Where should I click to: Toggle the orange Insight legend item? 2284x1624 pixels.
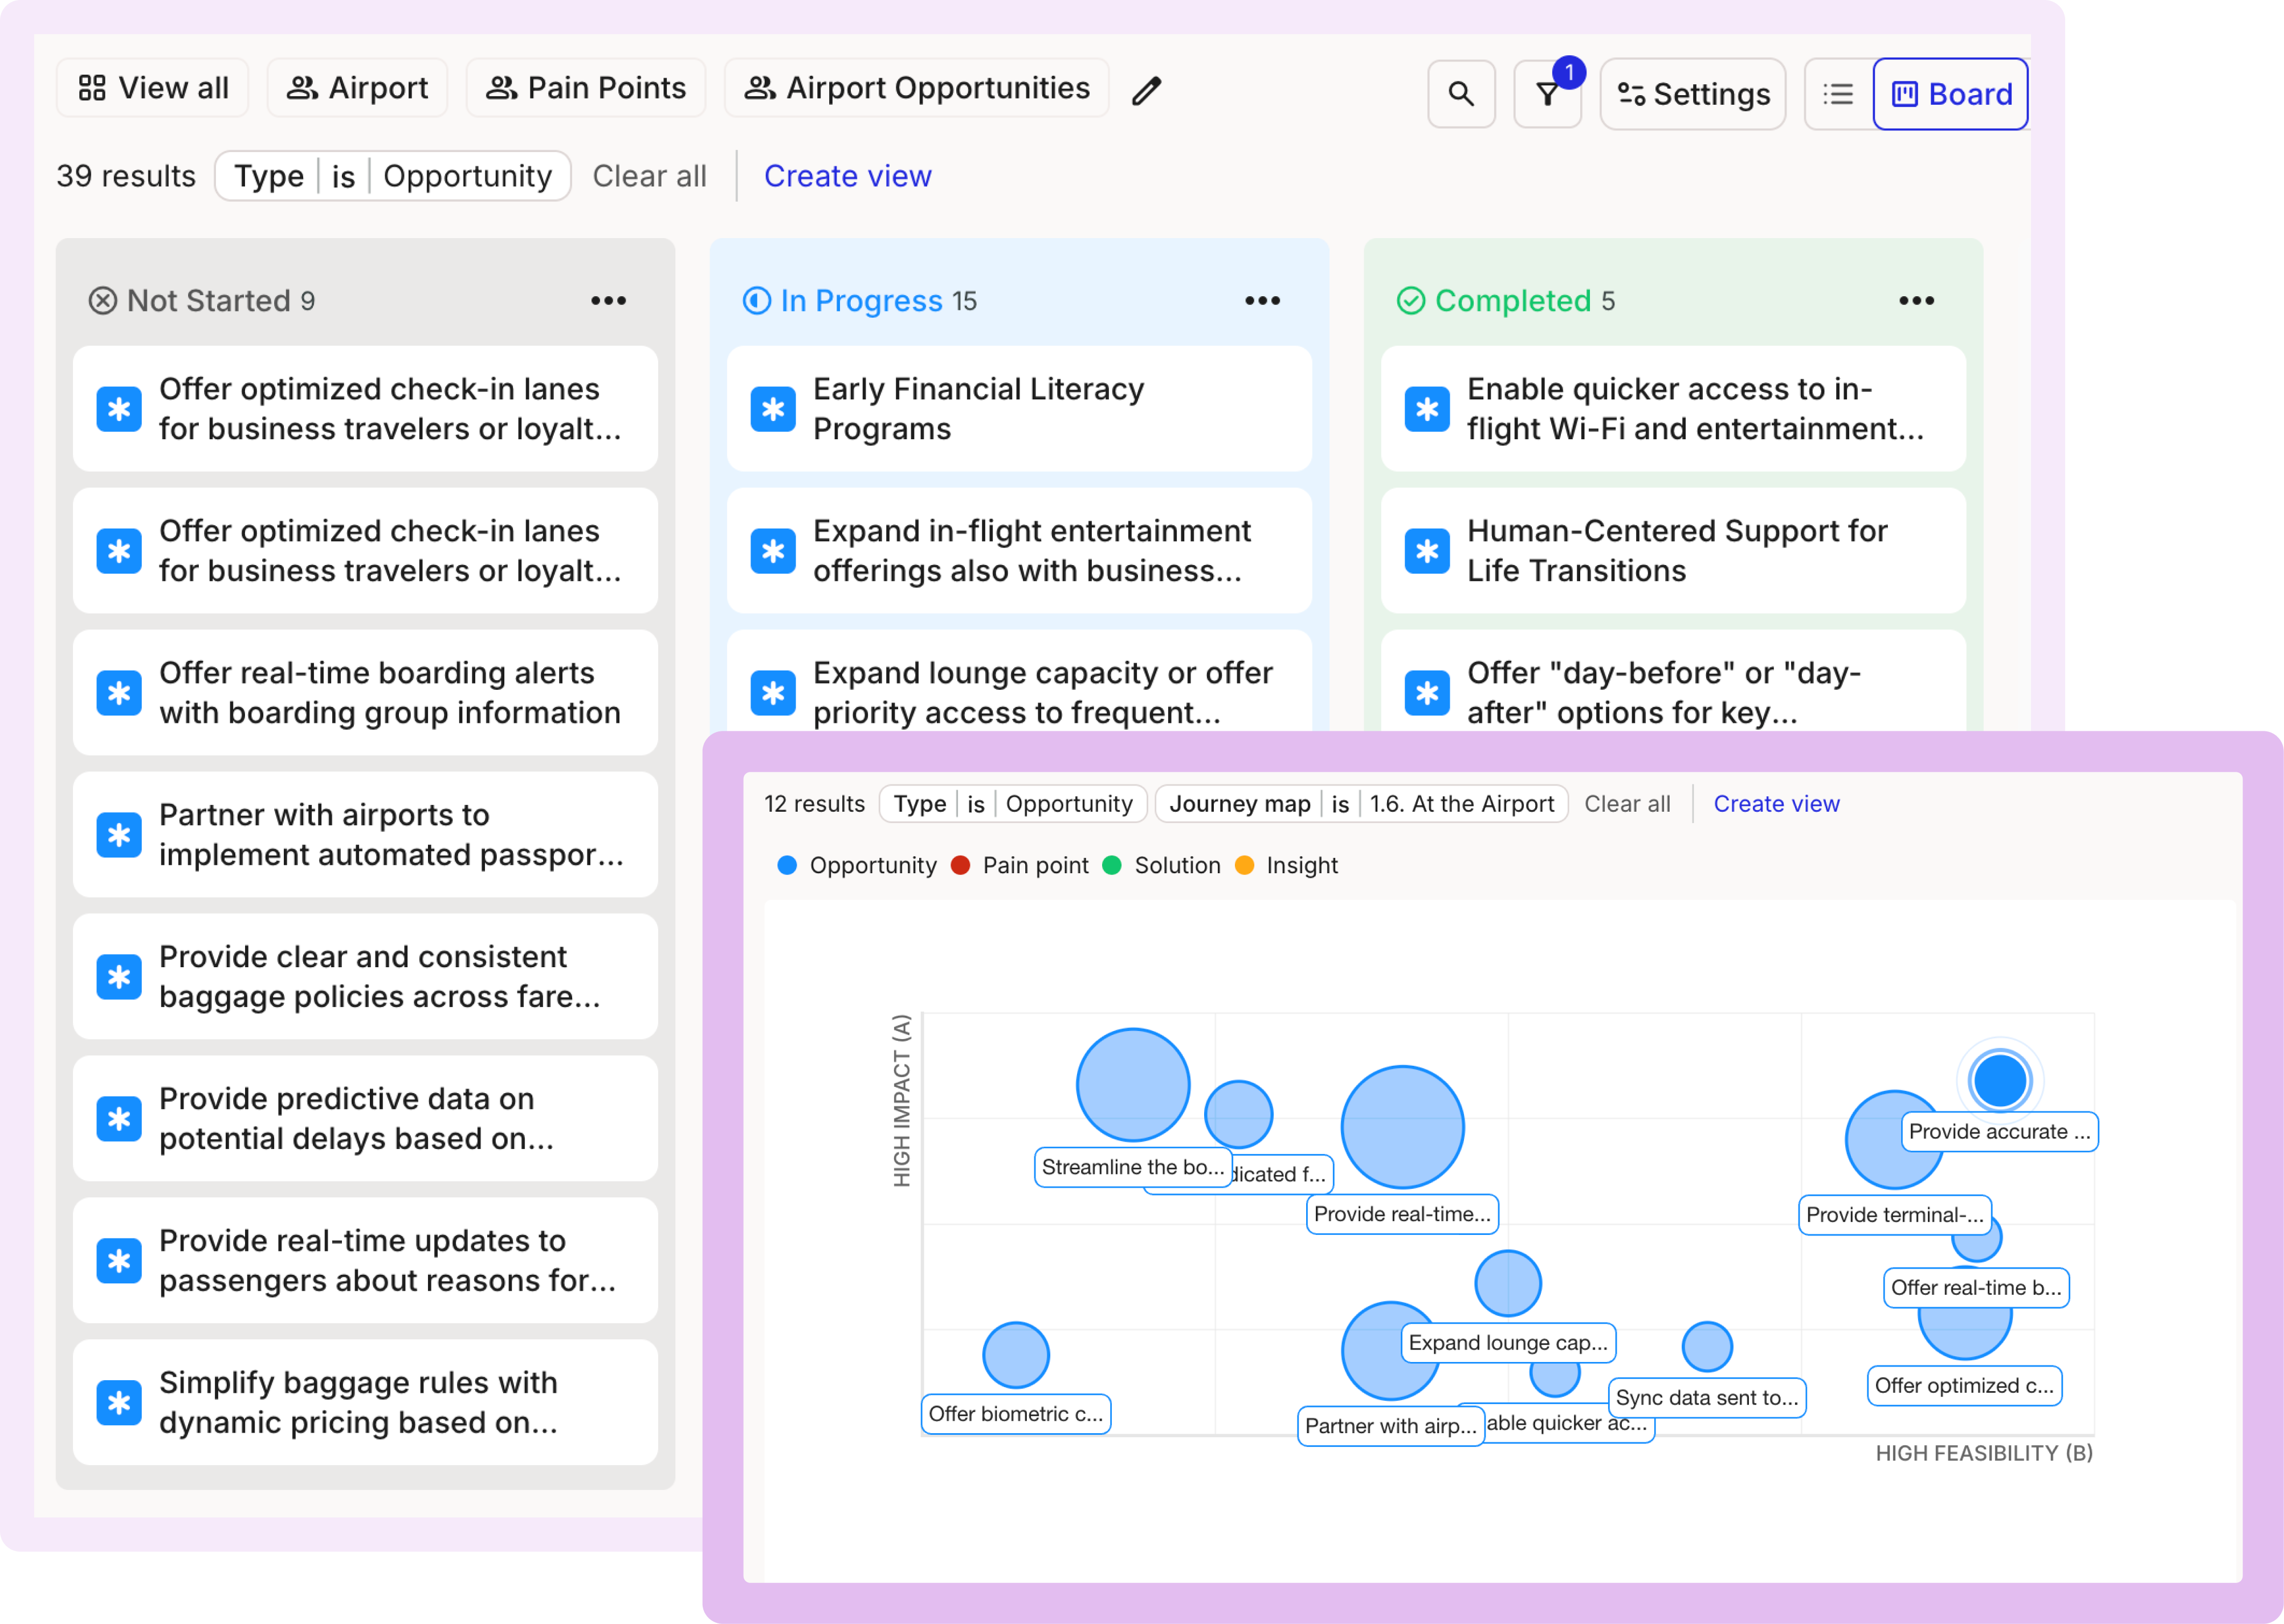pyautogui.click(x=1287, y=866)
